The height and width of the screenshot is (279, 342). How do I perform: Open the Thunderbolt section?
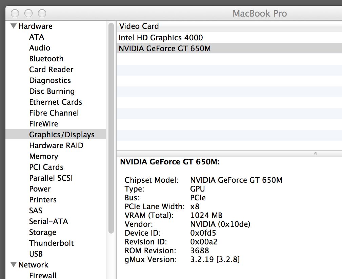(52, 243)
